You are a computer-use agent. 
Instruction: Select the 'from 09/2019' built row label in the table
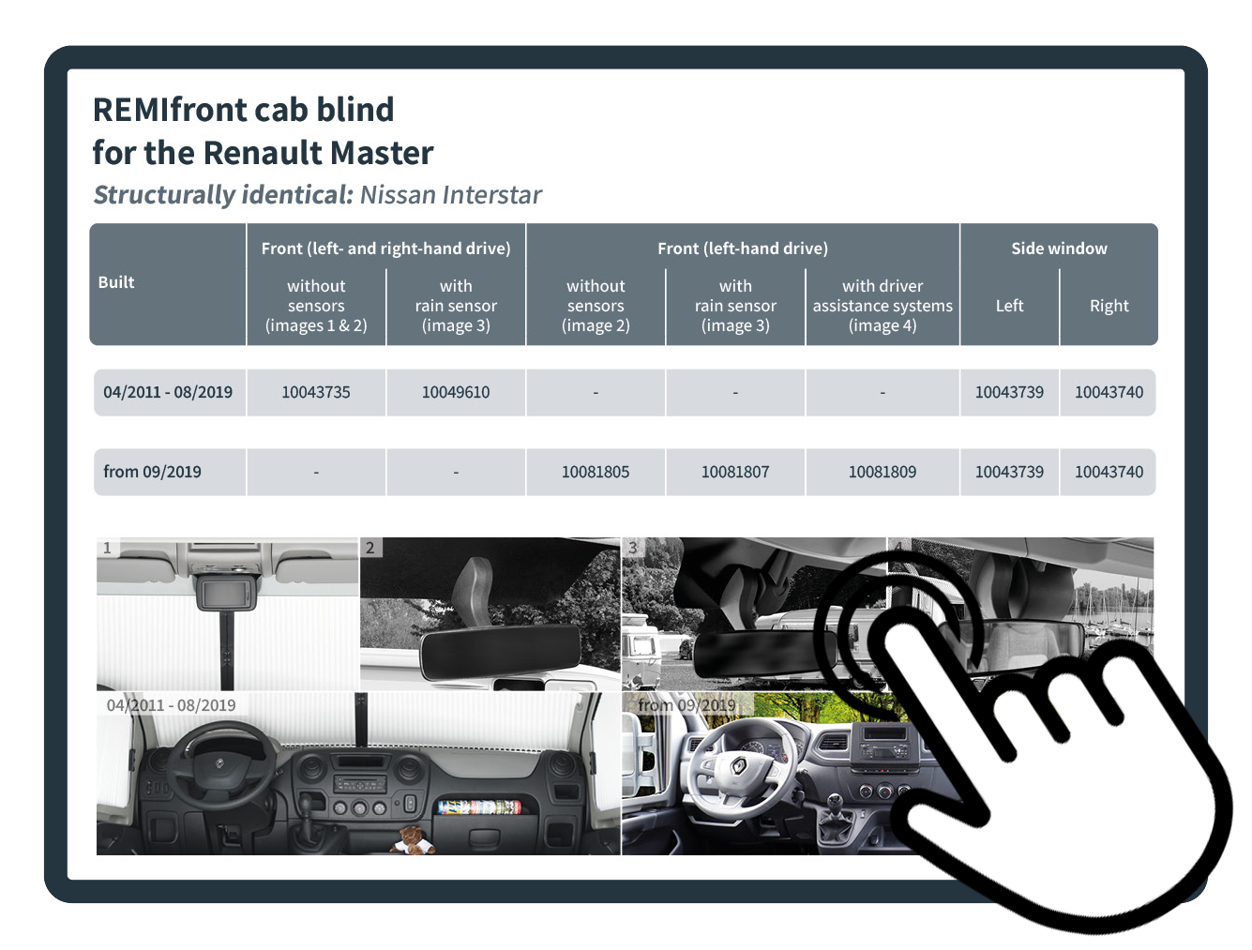point(152,472)
